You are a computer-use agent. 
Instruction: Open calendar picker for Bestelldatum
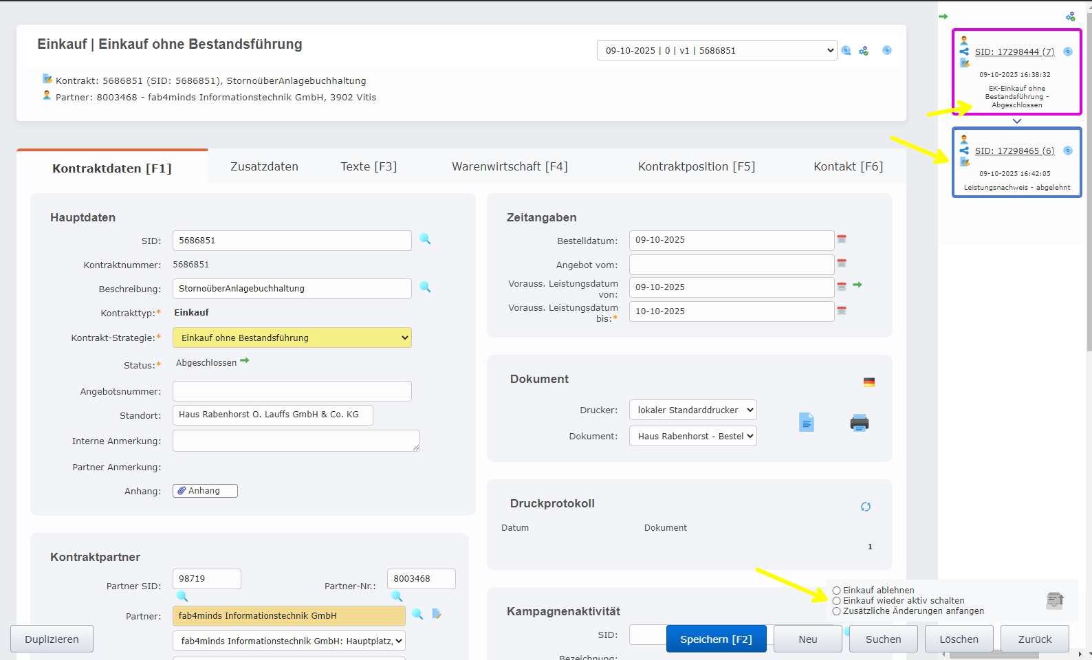point(841,239)
